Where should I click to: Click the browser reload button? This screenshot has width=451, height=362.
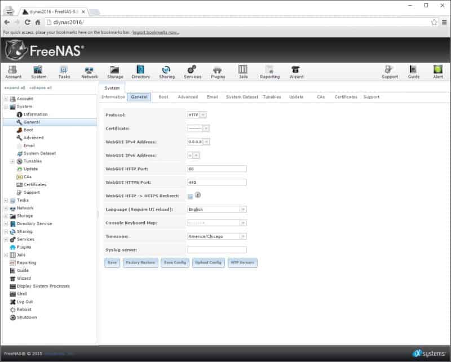pos(27,22)
